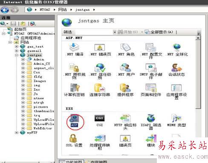Open the ISAPI 筛选器 icon
Viewport: 208px width, 163px height.
[x=151, y=118]
